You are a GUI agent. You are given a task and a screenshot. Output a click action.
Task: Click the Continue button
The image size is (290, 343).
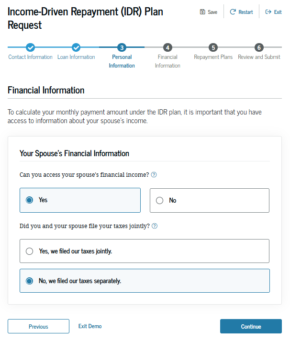(251, 326)
